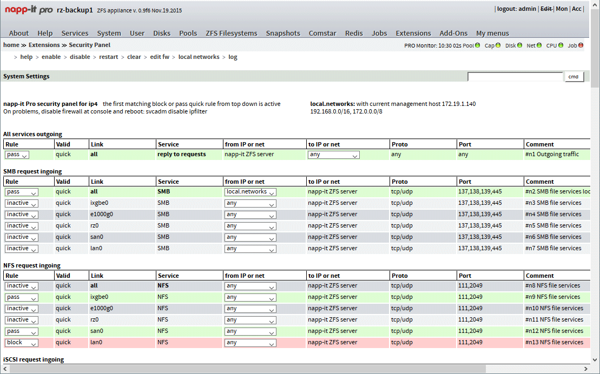Click logout: admin link
Screen dimensions: 600x374
pyautogui.click(x=517, y=9)
